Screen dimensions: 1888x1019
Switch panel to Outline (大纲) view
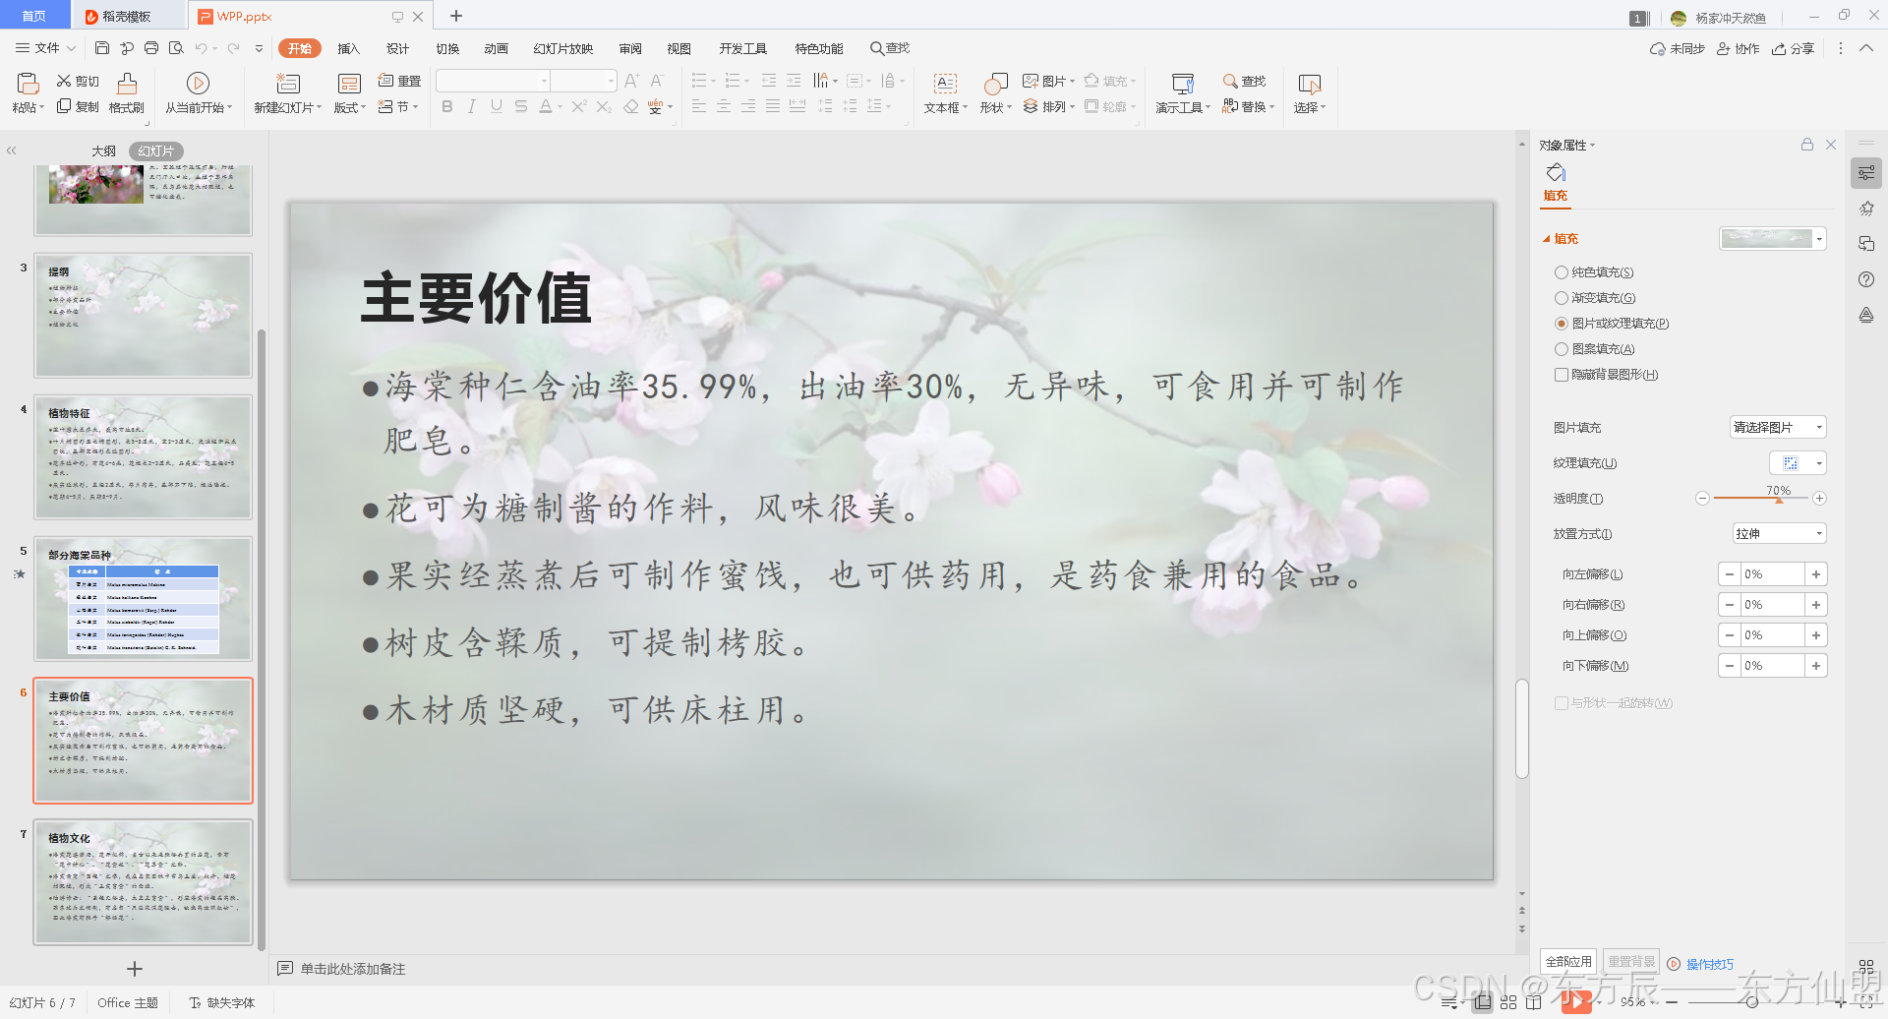(103, 150)
